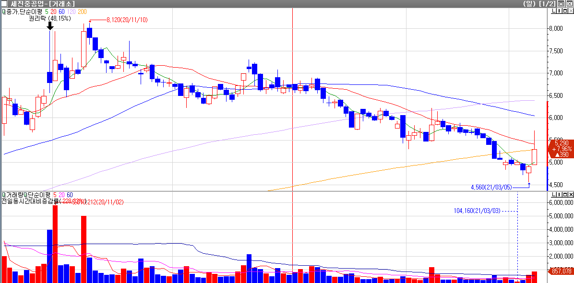Screen dimensions: 574x283
Task: Select the 20-period volume average label
Action: tap(62, 194)
